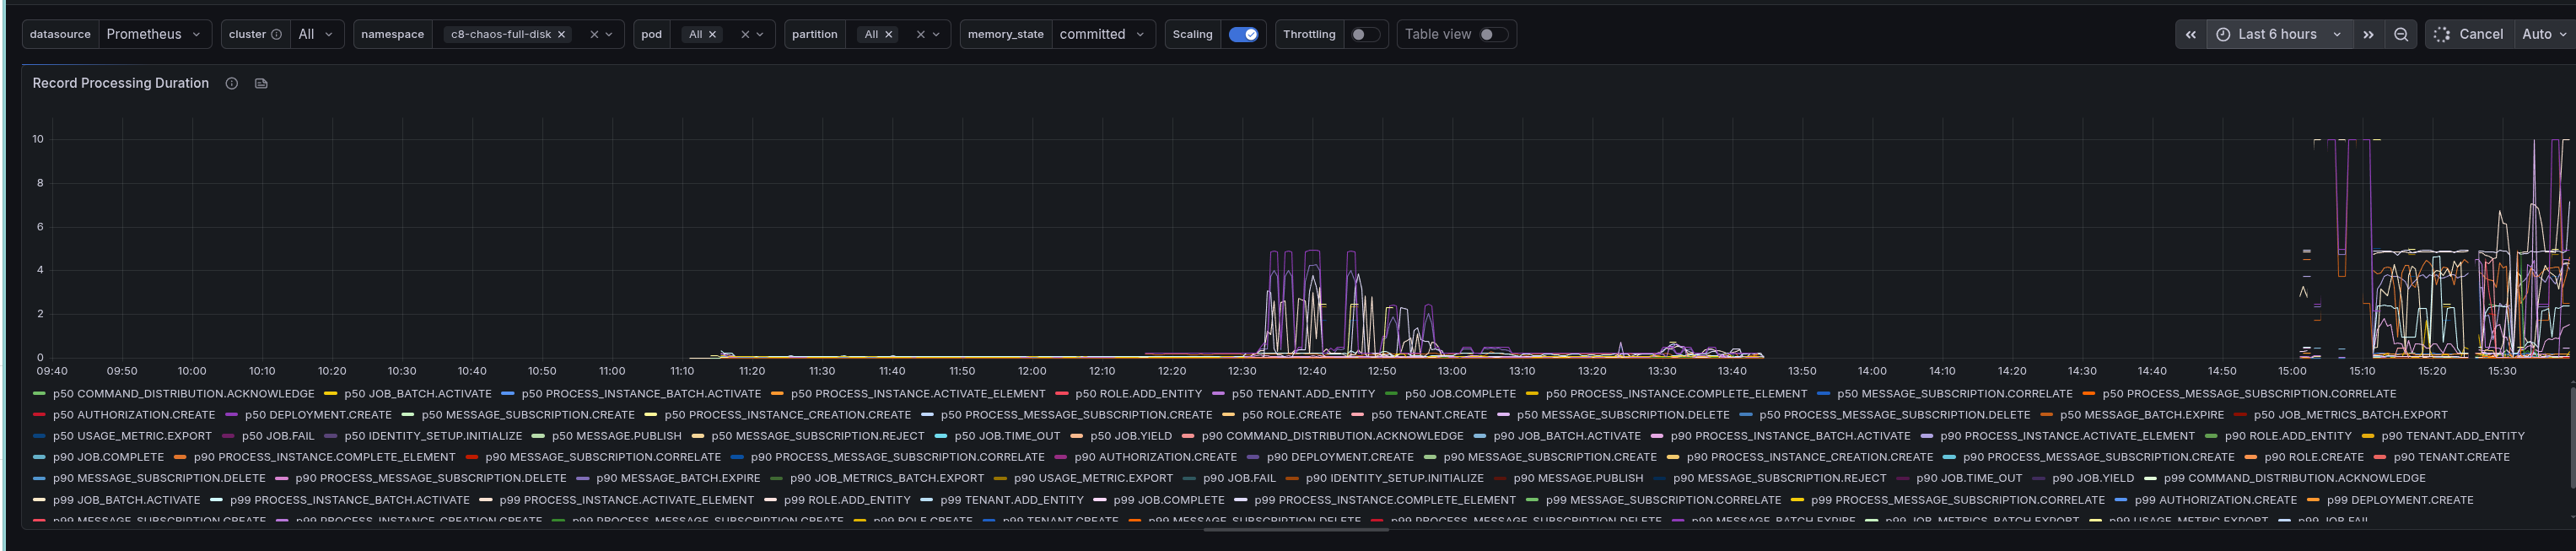Select legend series p50 JOB.YIELD
The image size is (2576, 551).
pyautogui.click(x=1130, y=436)
